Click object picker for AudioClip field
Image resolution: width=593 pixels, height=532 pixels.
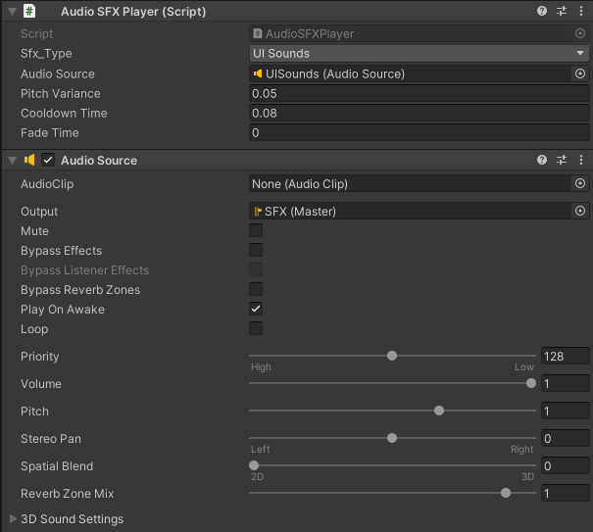[579, 183]
